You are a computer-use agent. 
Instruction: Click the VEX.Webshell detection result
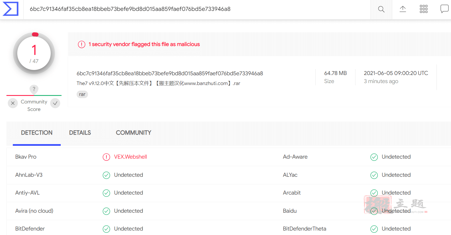coord(130,157)
